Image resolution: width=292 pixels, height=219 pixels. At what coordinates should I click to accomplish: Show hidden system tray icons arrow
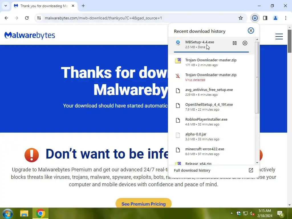pyautogui.click(x=232, y=213)
